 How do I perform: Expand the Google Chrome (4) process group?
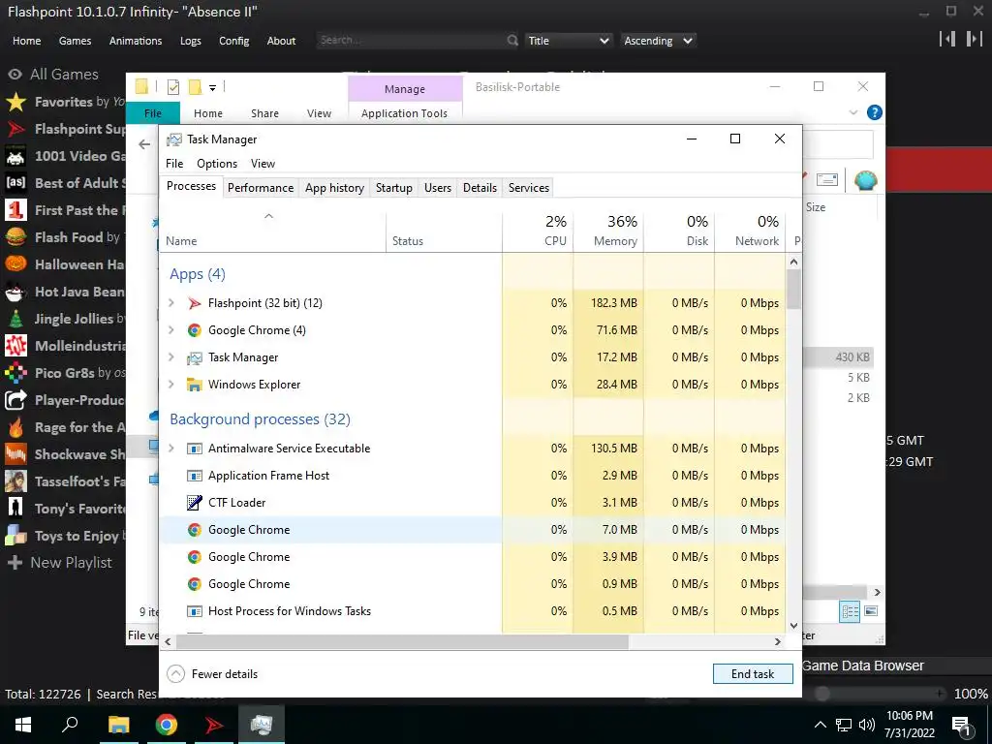coord(170,330)
